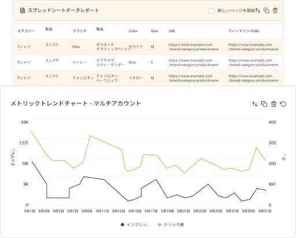This screenshot has width=296, height=238.
Task: Open the URL link in the Nike row
Action: click(194, 47)
